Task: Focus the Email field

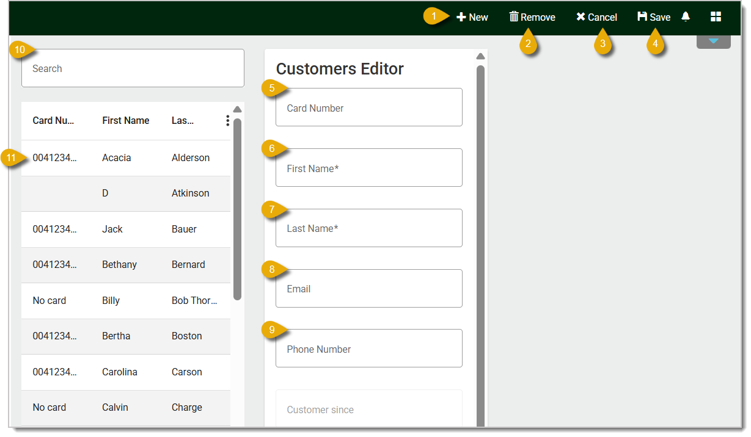Action: pyautogui.click(x=369, y=289)
